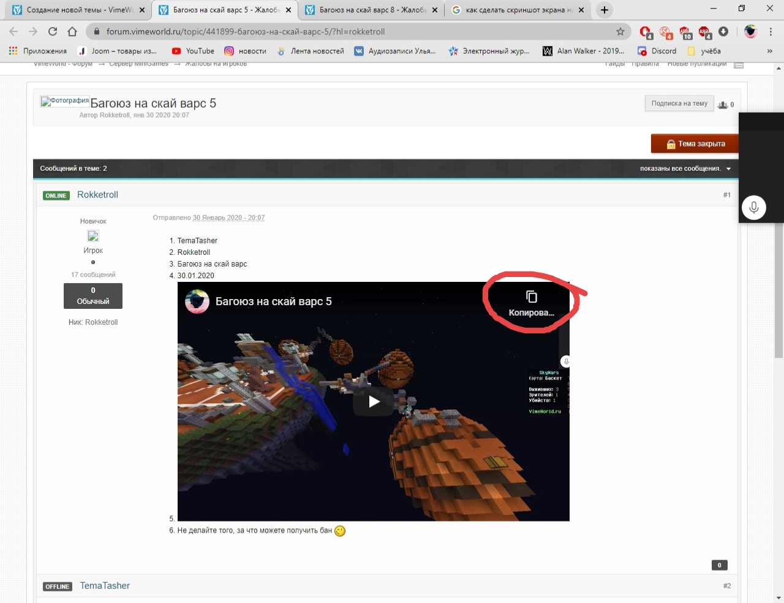This screenshot has height=603, width=784.
Task: Open the Joom bookmark
Action: pyautogui.click(x=118, y=51)
